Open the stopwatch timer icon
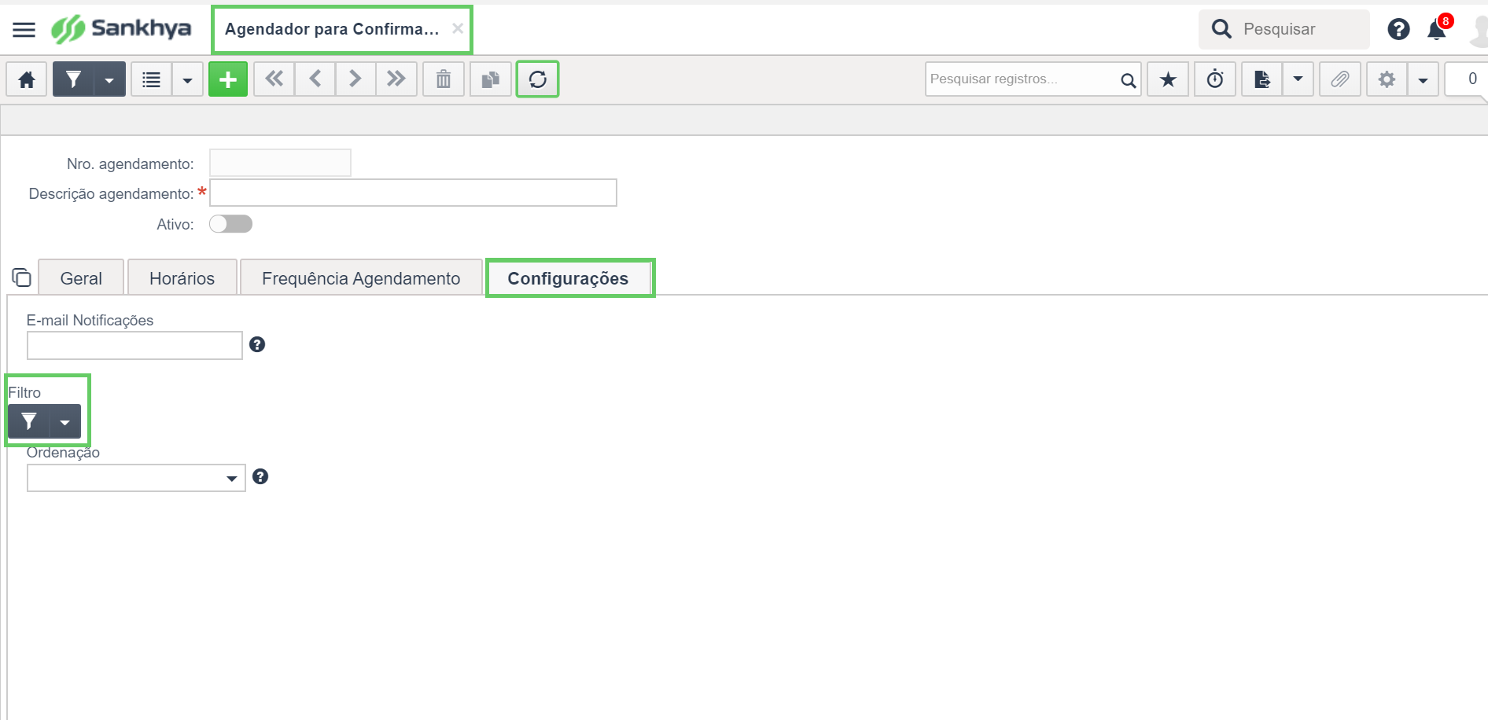The width and height of the screenshot is (1488, 720). point(1215,79)
